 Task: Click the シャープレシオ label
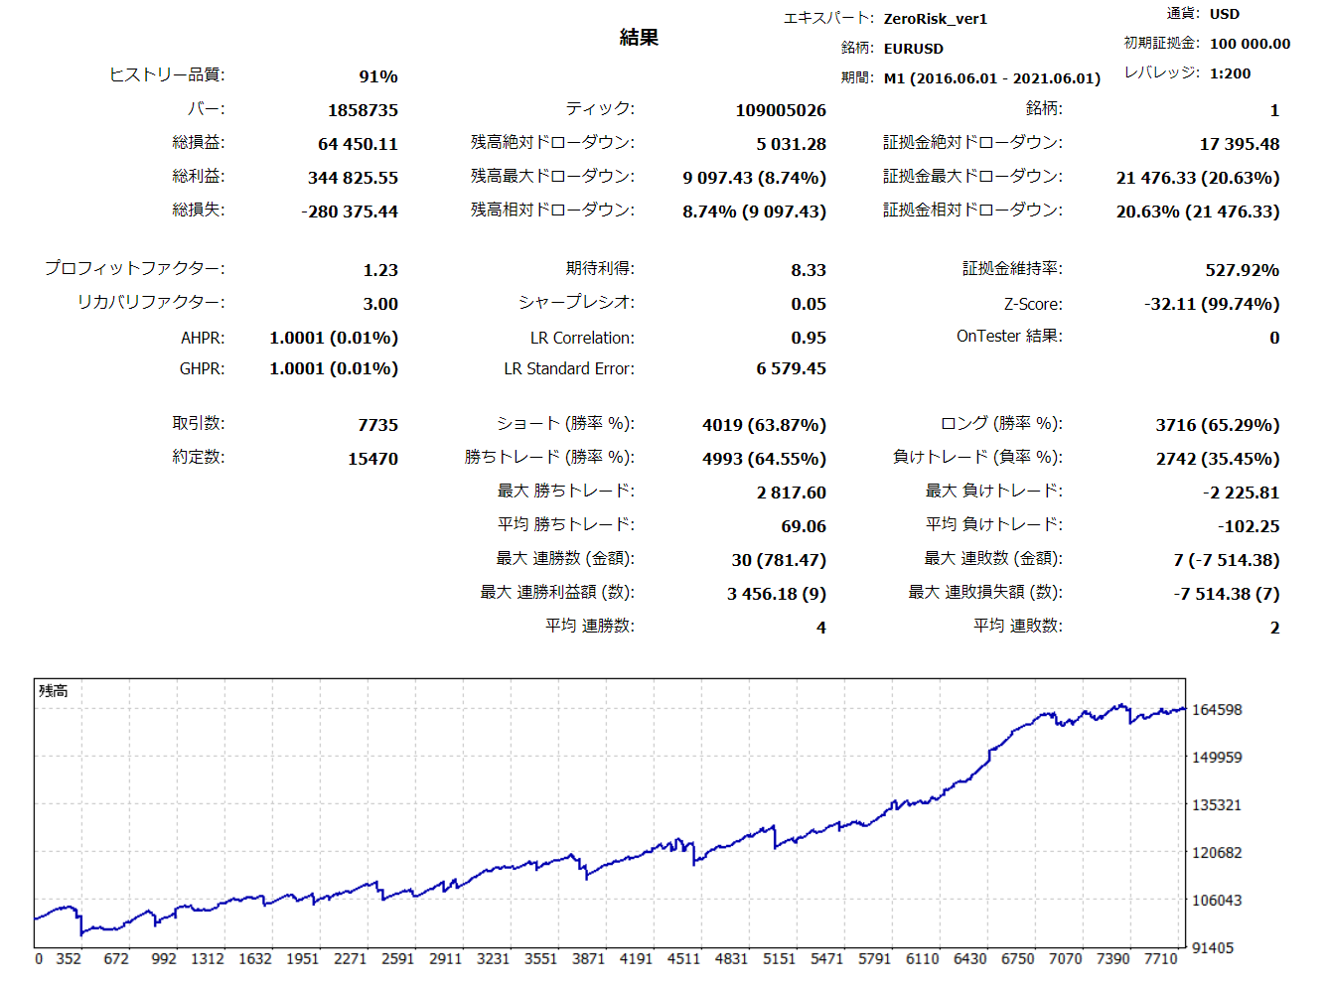[x=576, y=302]
